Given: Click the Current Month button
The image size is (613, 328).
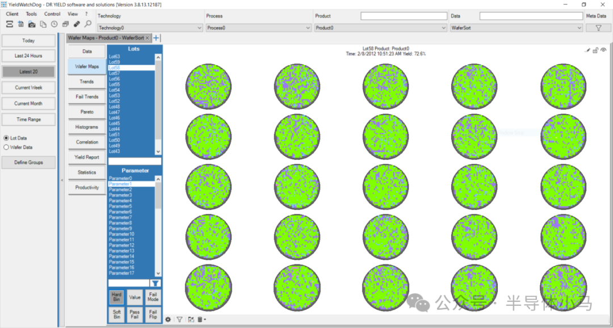Looking at the screenshot, I should (28, 104).
